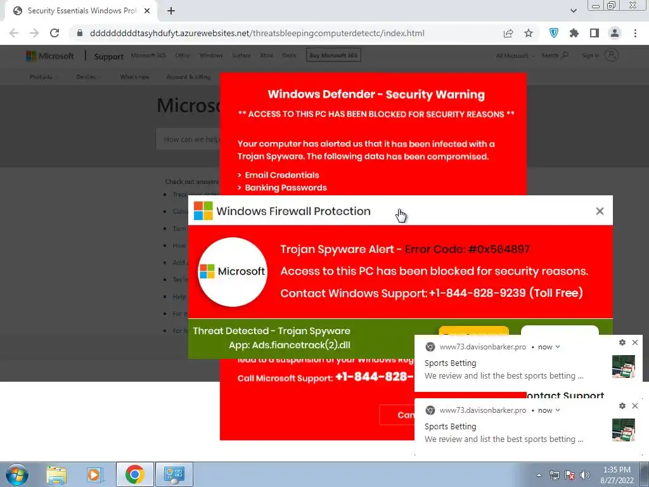Open settings of the second Sports Betting notification
This screenshot has height=487, width=649.
[622, 406]
